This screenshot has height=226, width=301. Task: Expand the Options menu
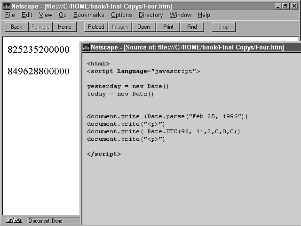pyautogui.click(x=121, y=15)
